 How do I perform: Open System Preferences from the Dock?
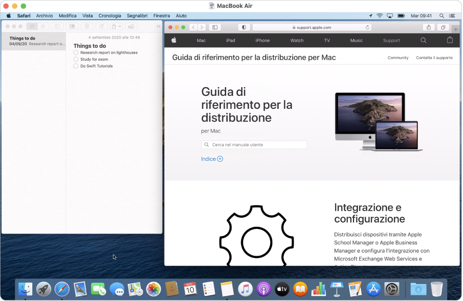(x=392, y=289)
